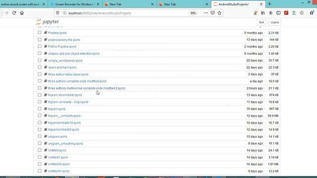Click notebook icon beside spam and ham.ipynb
Viewport: 317px width, 178px height.
point(46,67)
